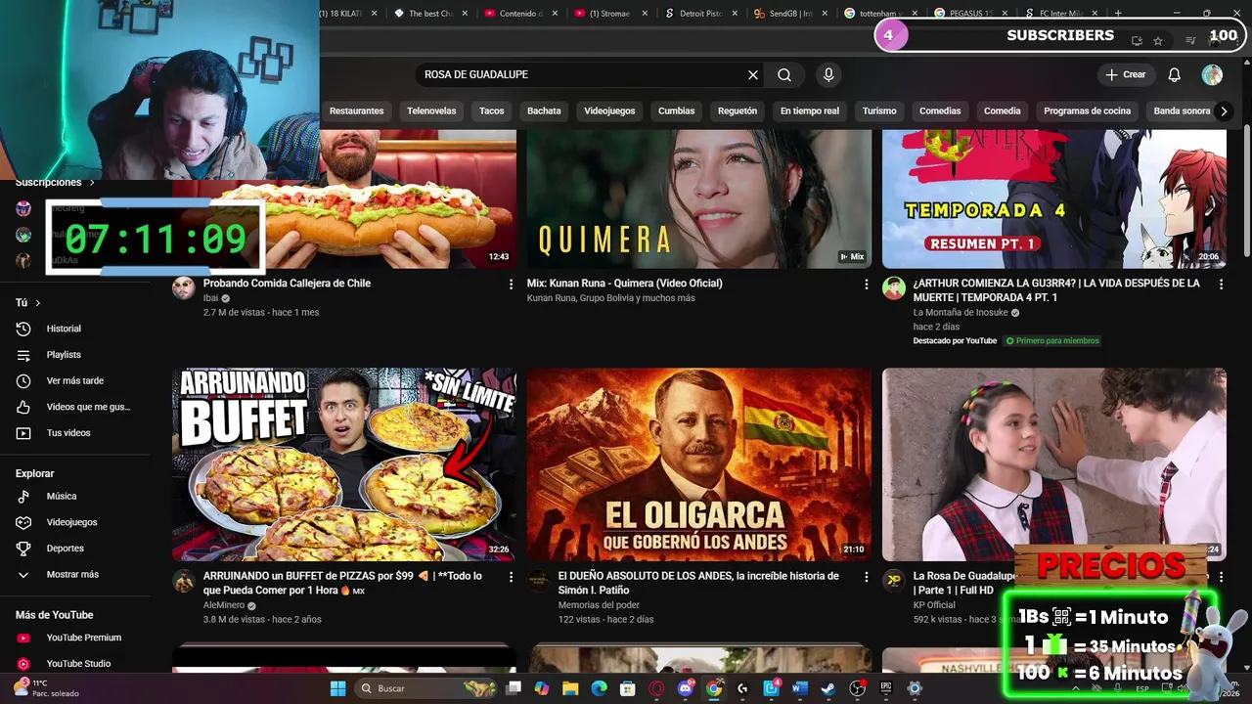
Task: Open Mix: Kunan Runa - Quimera title
Action: tap(624, 284)
